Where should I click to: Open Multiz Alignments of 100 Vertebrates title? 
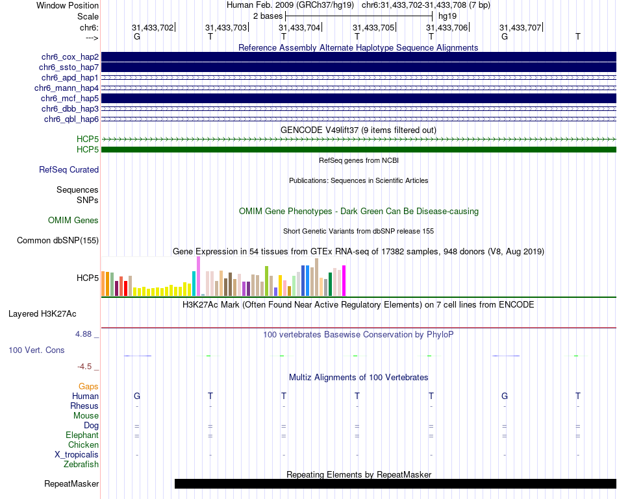tap(359, 378)
